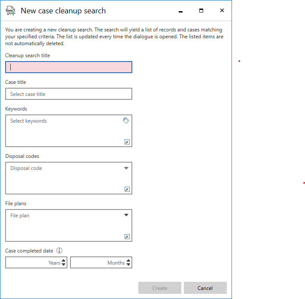The image size is (305, 299).
Task: Click inside the Select keywords box
Action: point(64,130)
